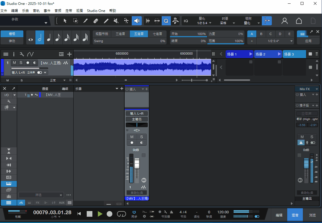The height and width of the screenshot is (223, 322).
Task: Select the 三连音 triplet button
Action: [x=120, y=34]
